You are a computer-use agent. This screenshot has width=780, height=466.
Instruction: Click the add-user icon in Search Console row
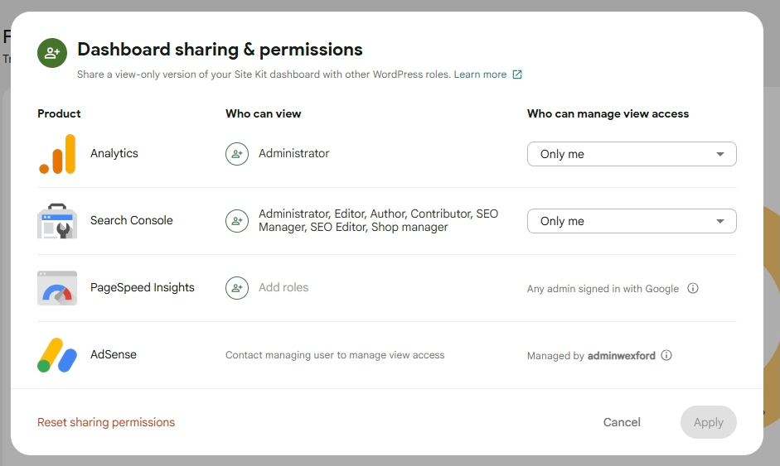(x=237, y=221)
